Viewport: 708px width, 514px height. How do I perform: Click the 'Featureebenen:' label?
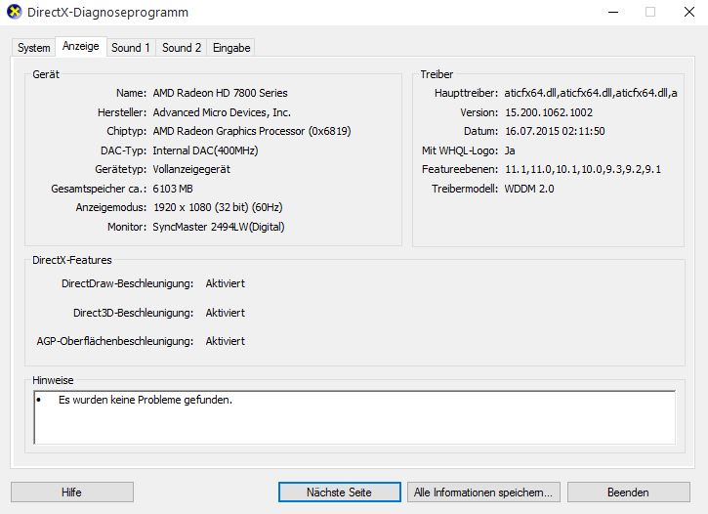(460, 169)
